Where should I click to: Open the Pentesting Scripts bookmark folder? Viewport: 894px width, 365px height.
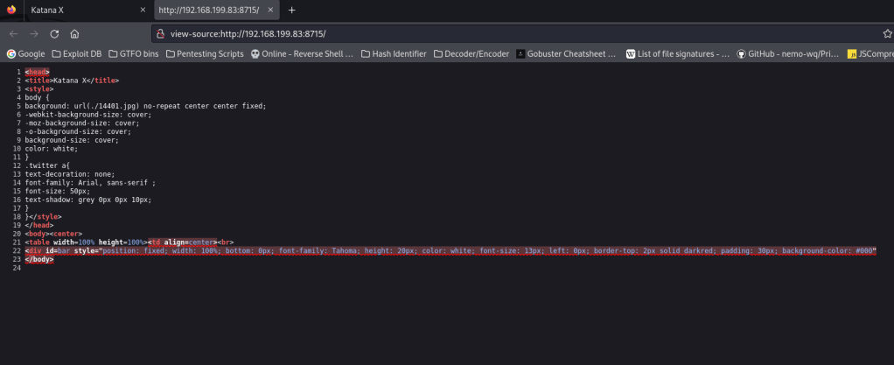205,53
